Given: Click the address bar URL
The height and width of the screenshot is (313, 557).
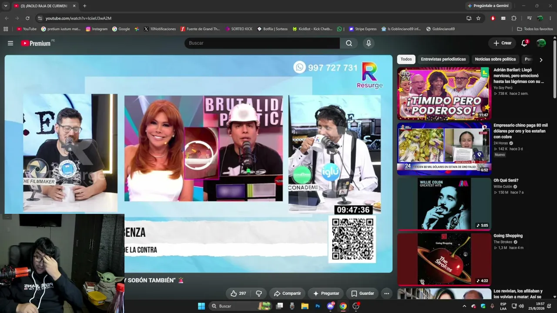Looking at the screenshot, I should point(78,18).
